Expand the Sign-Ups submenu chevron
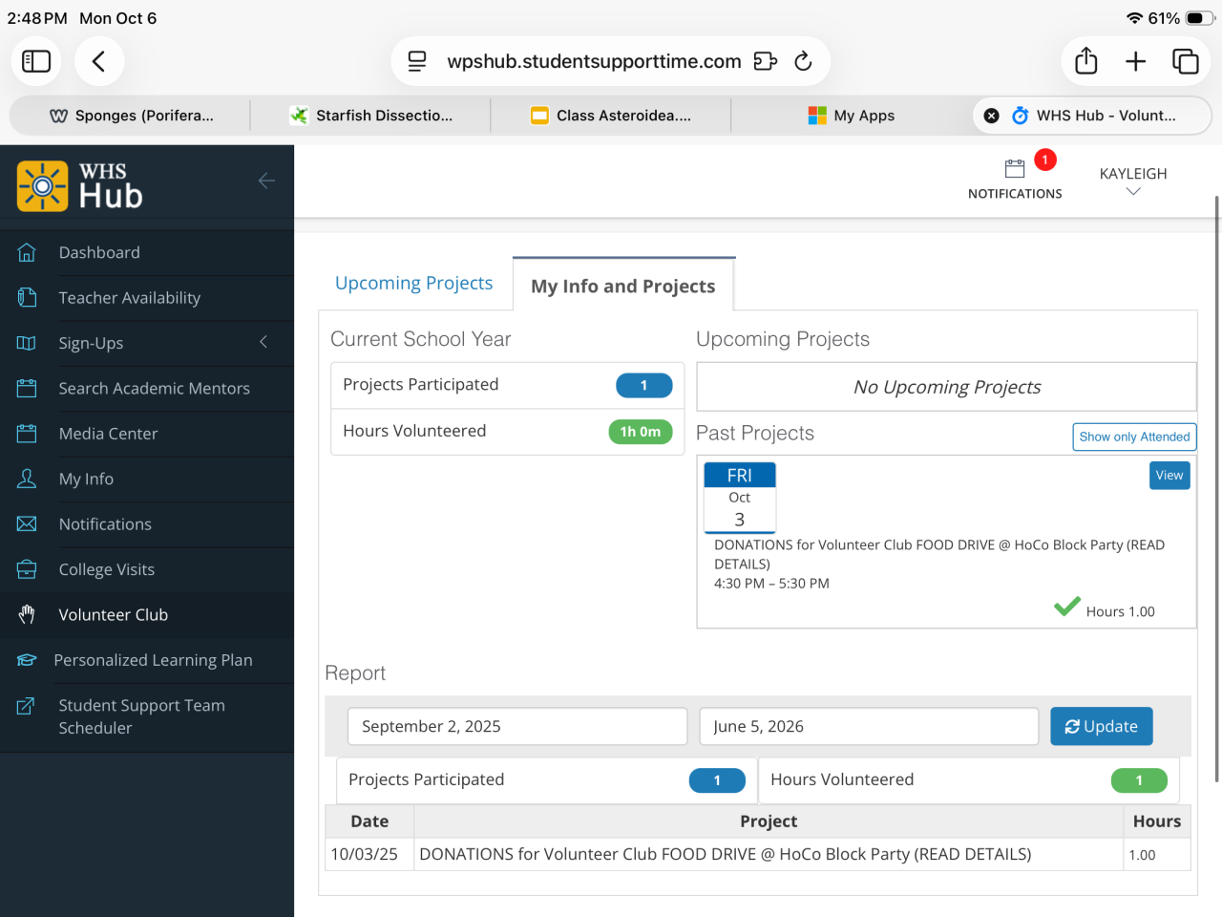 263,342
